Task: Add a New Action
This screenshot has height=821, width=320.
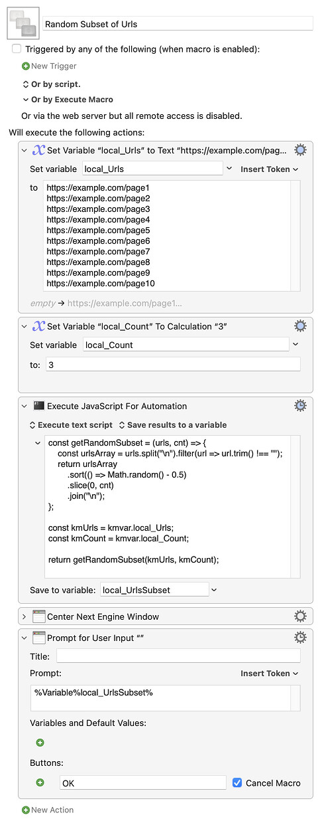Action: (x=52, y=810)
